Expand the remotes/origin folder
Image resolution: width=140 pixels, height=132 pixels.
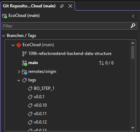point(19,72)
